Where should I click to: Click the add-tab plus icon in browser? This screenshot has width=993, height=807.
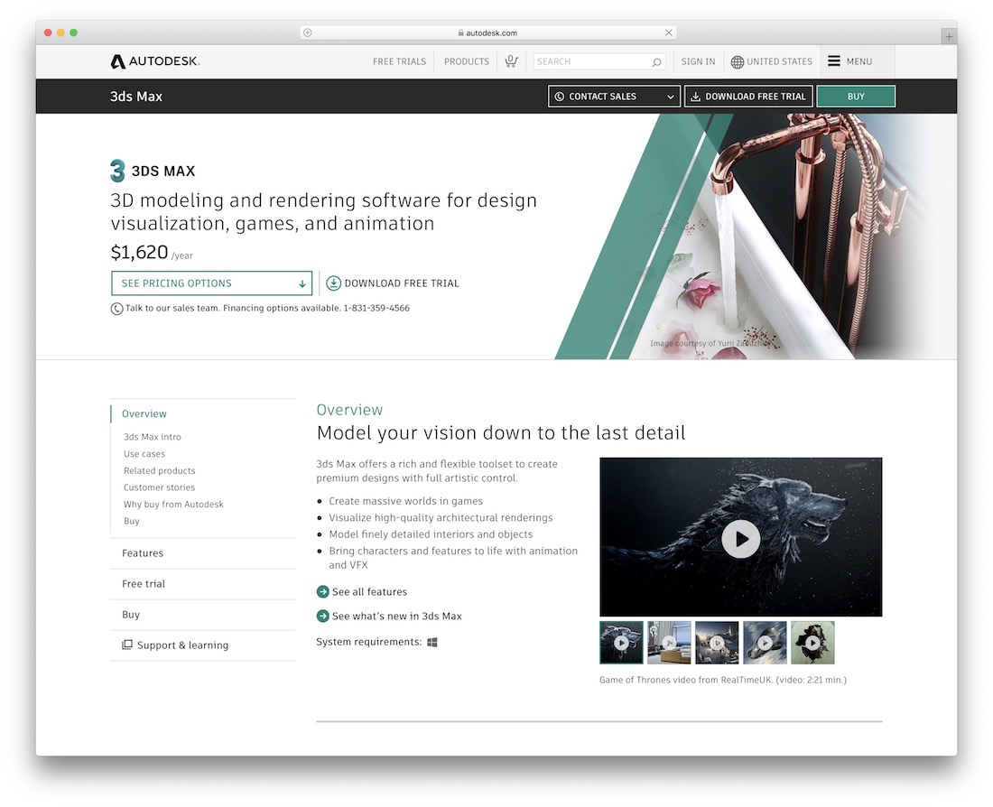949,37
